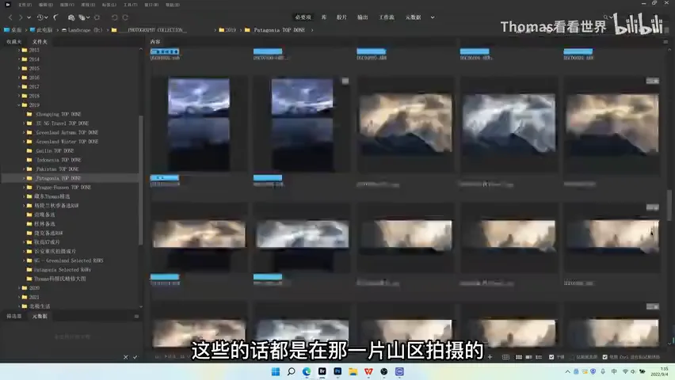Screen dimensions: 675x380
Task: Collapse the 2019 folder
Action: click(x=19, y=105)
